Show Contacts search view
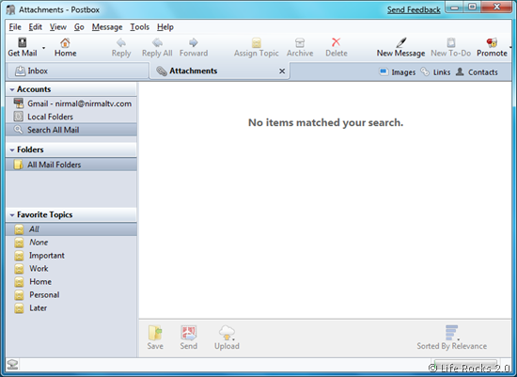Screen dimensions: 517x377 477,71
